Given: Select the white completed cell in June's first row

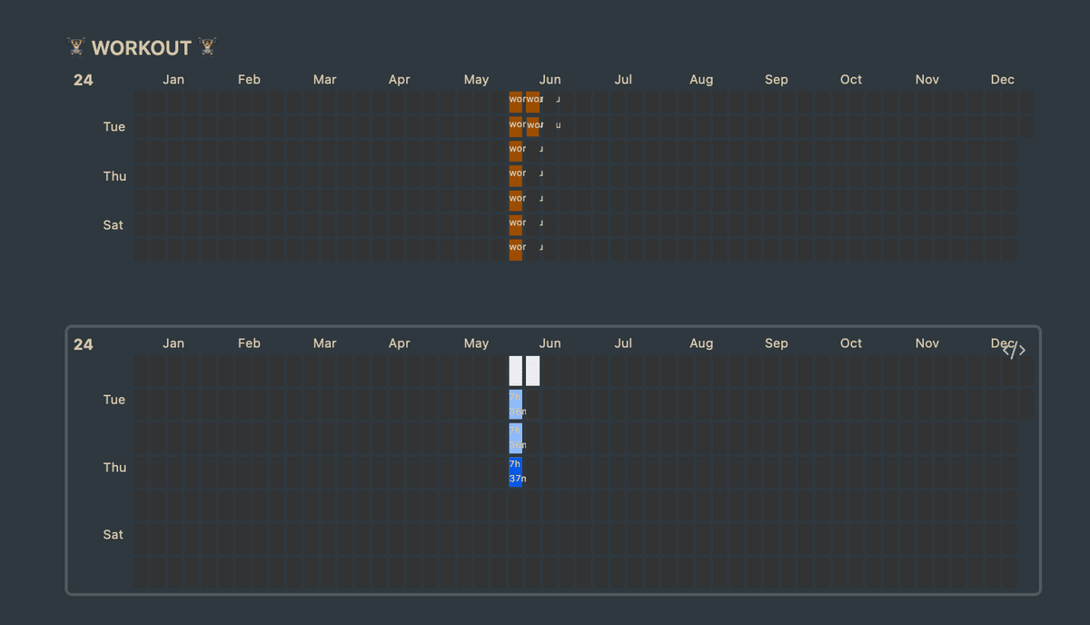Looking at the screenshot, I should 515,370.
